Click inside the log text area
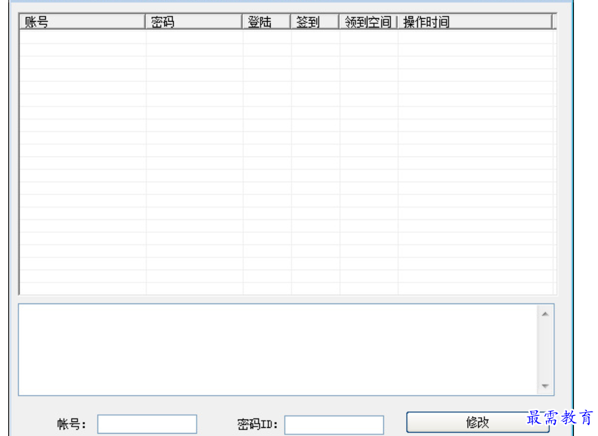The width and height of the screenshot is (598, 436). (278, 350)
